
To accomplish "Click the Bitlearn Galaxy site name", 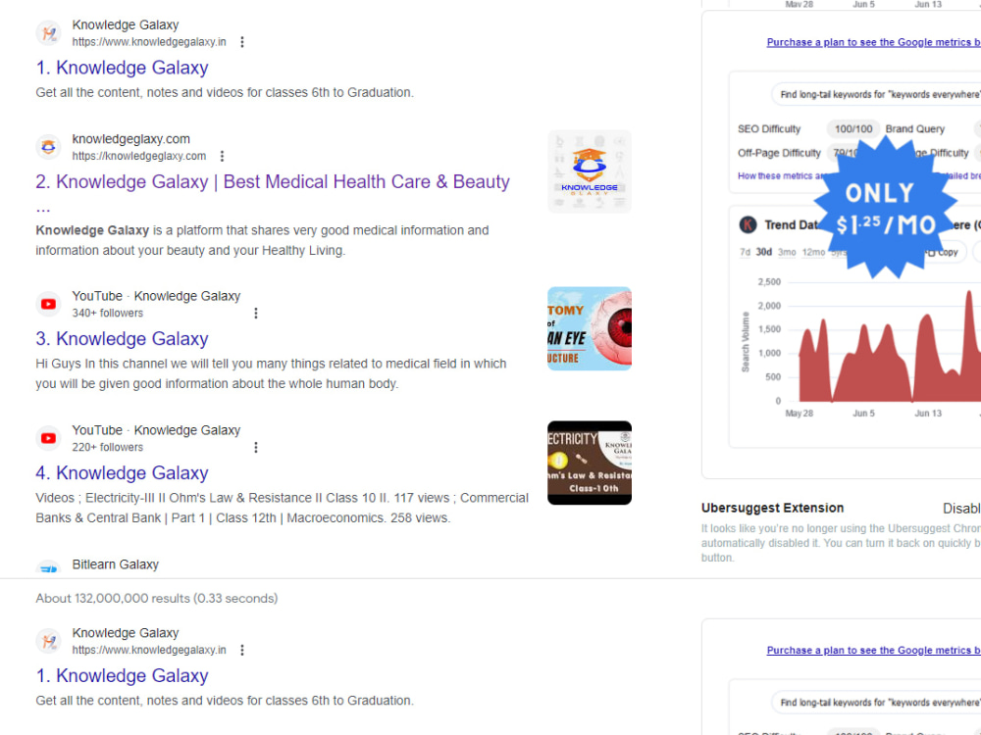I will click(115, 565).
